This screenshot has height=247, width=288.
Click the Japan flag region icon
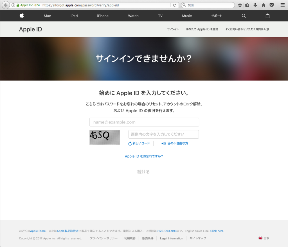tap(260, 238)
